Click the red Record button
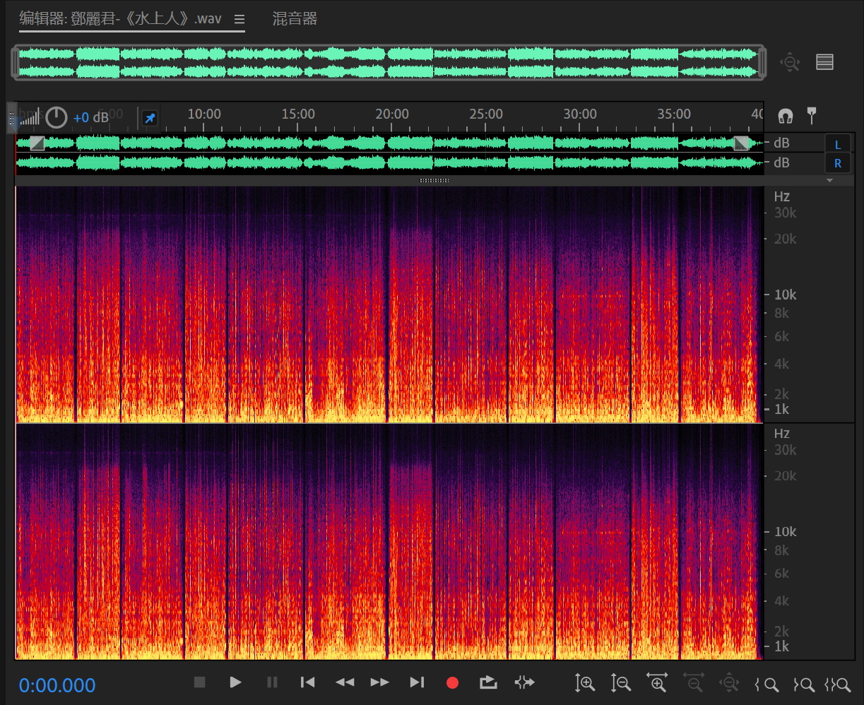 pos(453,682)
